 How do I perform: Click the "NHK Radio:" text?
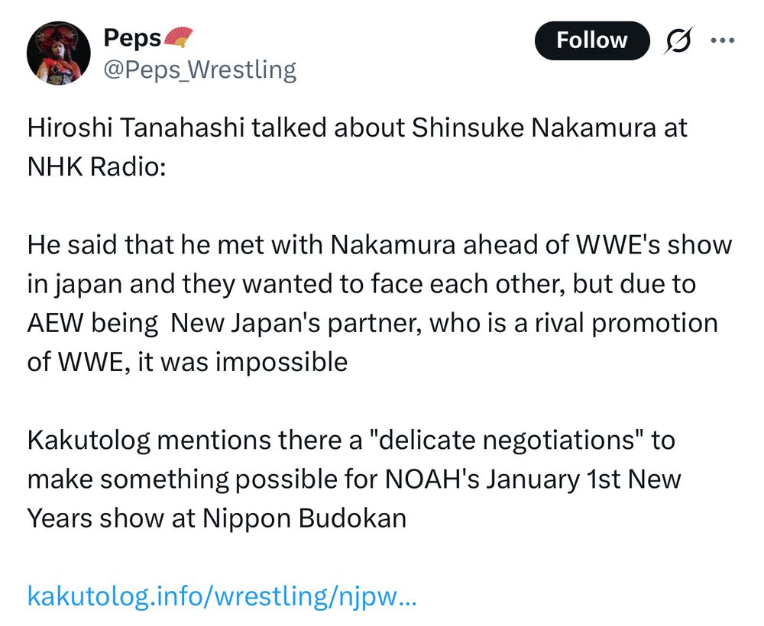(x=95, y=166)
